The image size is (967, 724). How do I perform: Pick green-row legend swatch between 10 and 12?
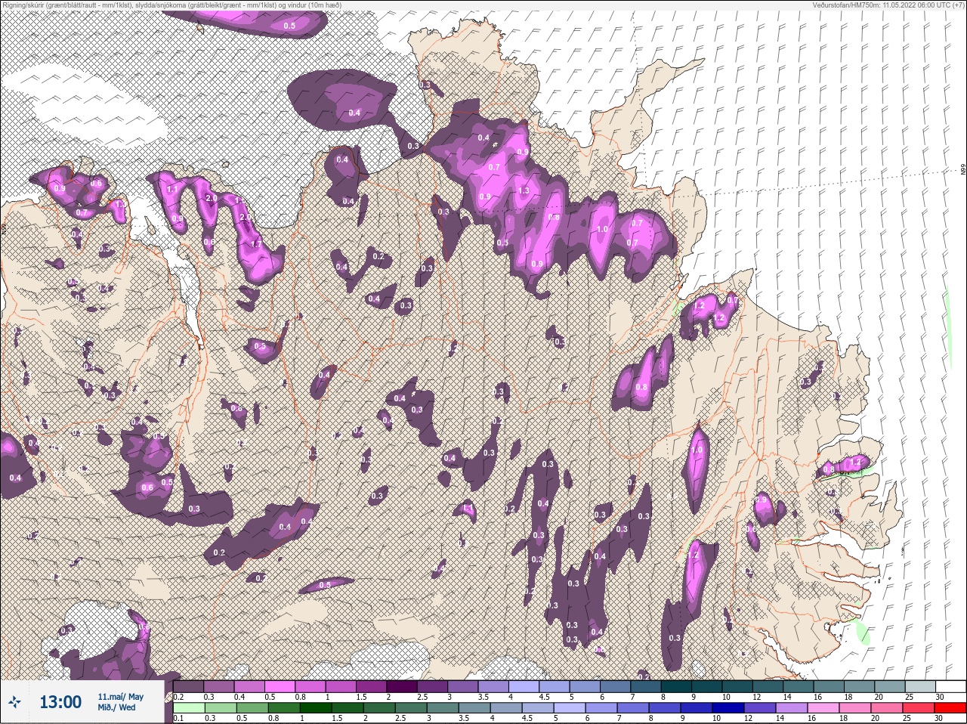[728, 708]
